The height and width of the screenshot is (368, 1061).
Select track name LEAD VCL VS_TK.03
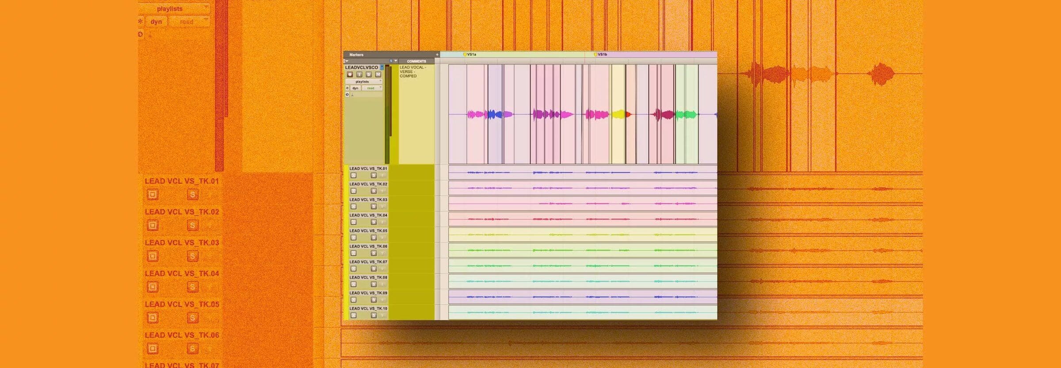tap(368, 200)
